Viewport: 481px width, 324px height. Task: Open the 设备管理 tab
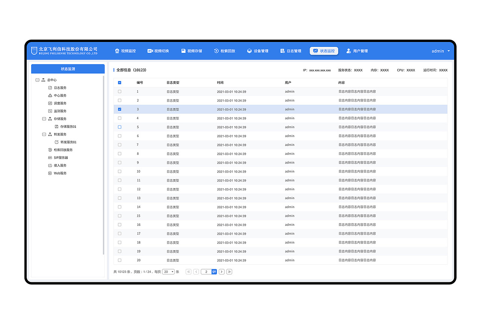click(258, 51)
